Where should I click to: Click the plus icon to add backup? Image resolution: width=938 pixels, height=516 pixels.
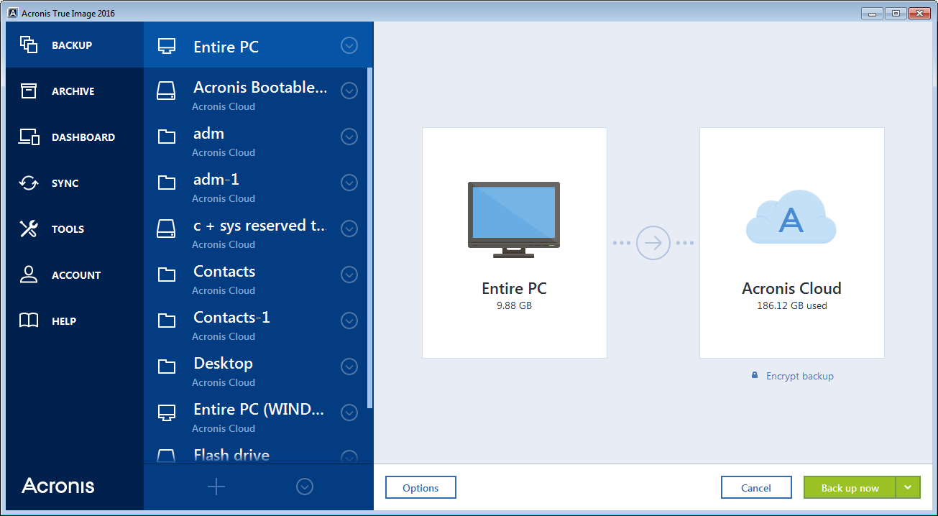tap(216, 487)
